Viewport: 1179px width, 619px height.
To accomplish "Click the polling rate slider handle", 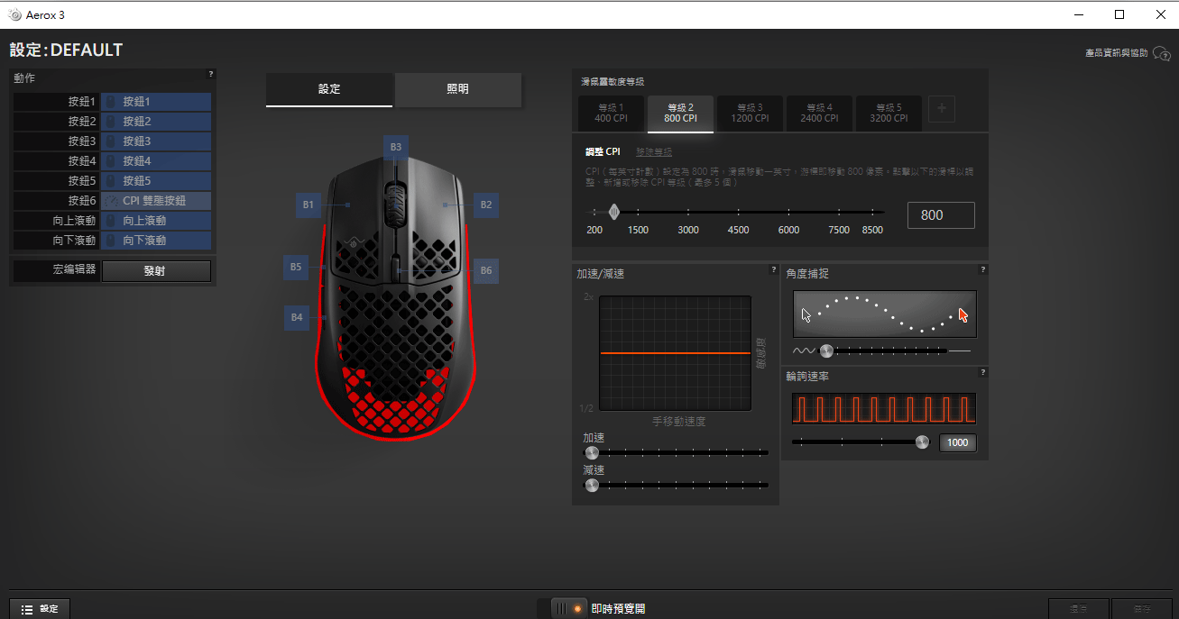I will click(x=922, y=441).
